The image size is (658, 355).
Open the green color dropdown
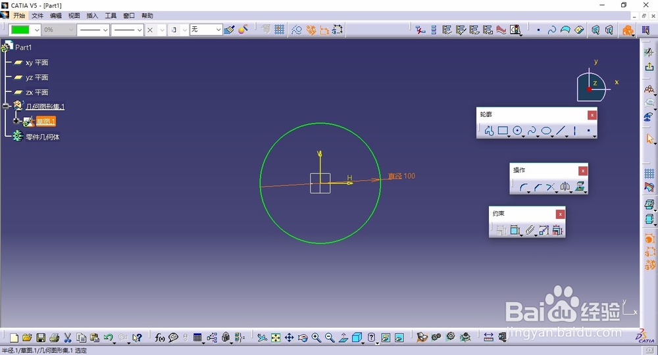pos(37,30)
